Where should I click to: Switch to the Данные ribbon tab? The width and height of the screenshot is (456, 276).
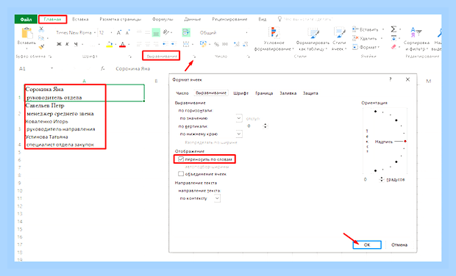pyautogui.click(x=193, y=19)
